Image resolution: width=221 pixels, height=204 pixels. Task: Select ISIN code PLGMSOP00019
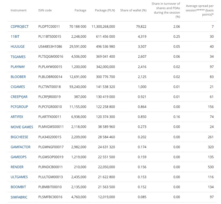[x=51, y=157]
